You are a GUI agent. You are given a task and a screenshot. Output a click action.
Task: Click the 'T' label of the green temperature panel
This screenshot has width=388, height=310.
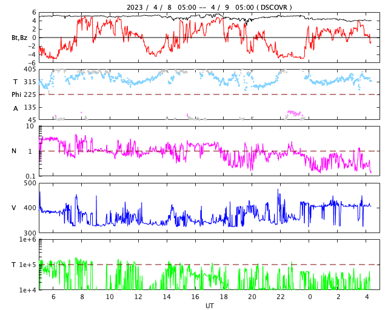(x=14, y=265)
